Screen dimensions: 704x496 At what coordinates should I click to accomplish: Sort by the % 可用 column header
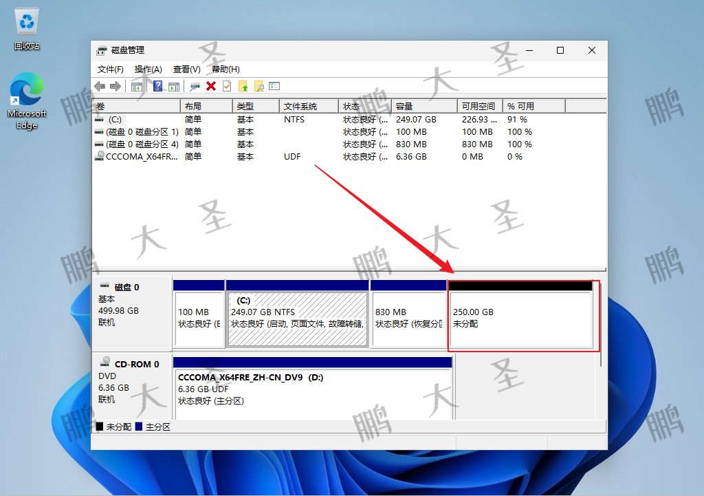pyautogui.click(x=533, y=106)
